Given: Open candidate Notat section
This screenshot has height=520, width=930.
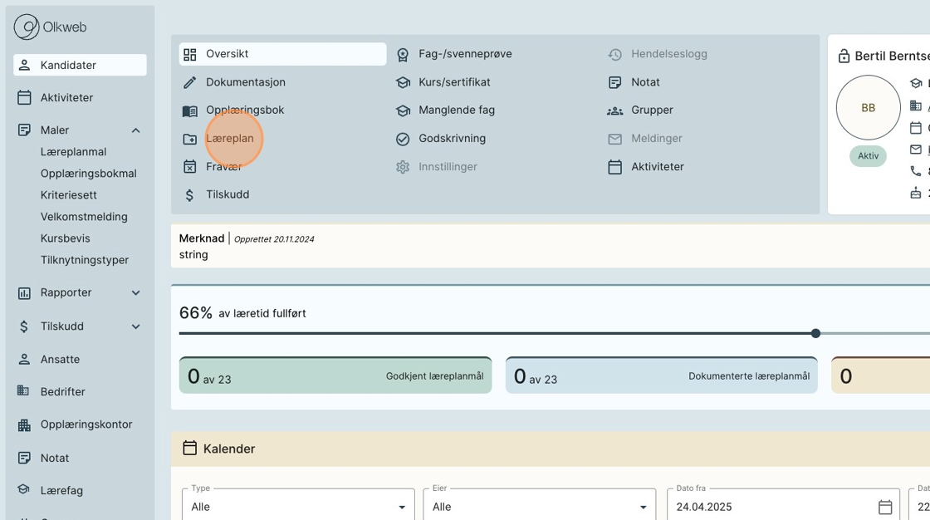Looking at the screenshot, I should click(x=645, y=82).
